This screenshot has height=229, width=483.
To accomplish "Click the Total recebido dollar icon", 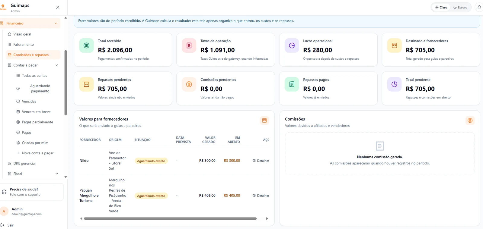I will [86, 45].
